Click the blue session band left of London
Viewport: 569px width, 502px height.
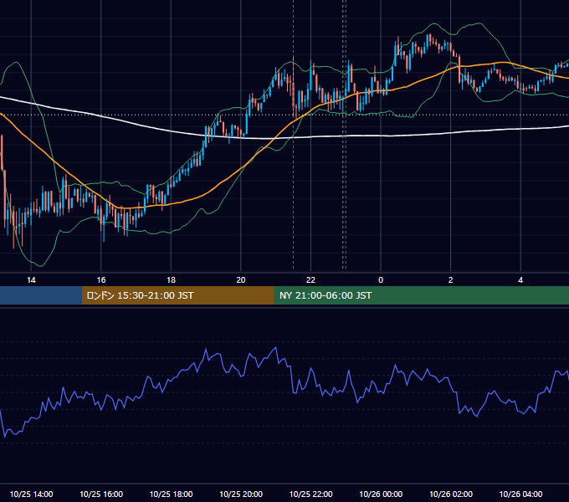(41, 295)
